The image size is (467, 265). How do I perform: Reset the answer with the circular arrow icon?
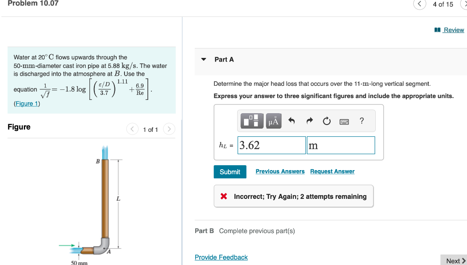[327, 120]
